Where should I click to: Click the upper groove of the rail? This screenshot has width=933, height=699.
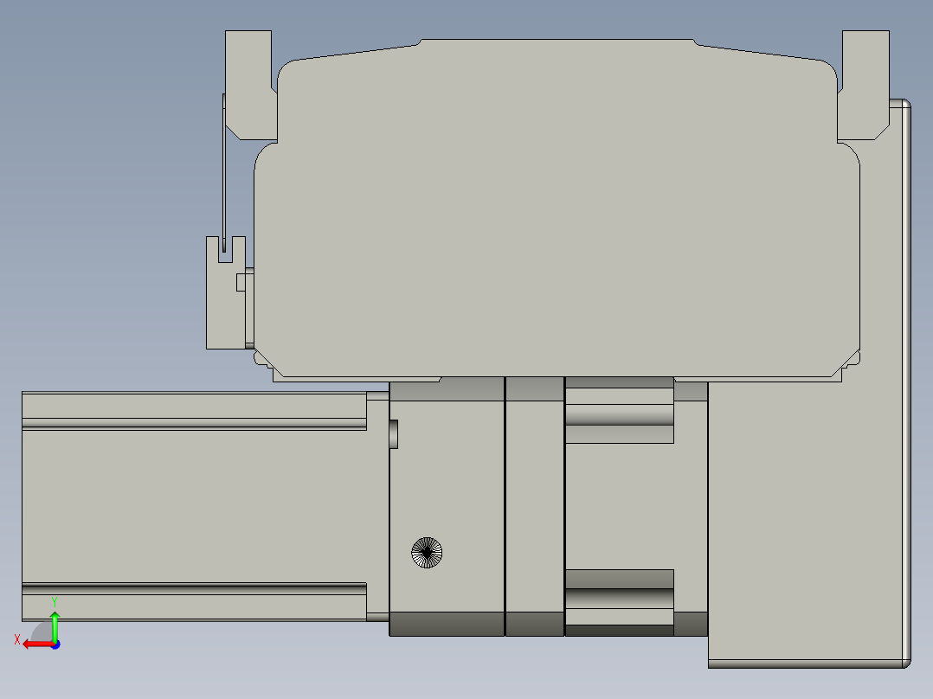click(x=194, y=424)
